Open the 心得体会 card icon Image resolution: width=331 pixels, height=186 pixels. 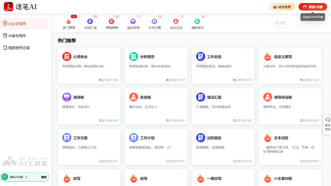coord(67,56)
